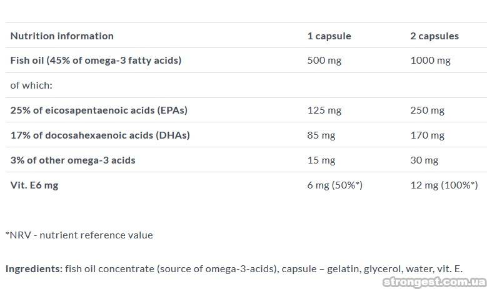Viewport: 487px width, 289px height.
Task: Click the 'Nutrition information' column header
Action: click(62, 36)
